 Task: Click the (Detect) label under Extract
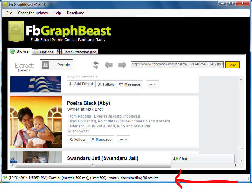pyautogui.click(x=24, y=70)
